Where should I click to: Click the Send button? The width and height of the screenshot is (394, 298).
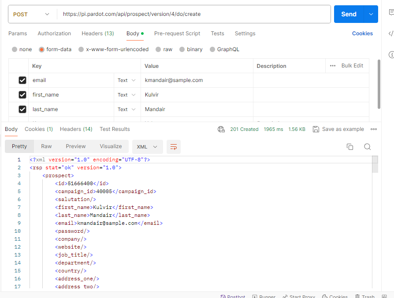(349, 14)
